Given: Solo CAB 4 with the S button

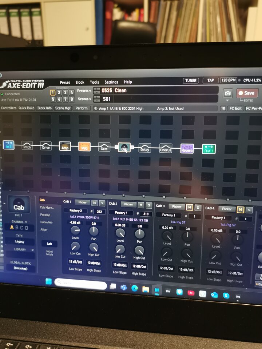Looking at the screenshot, I should point(249,210).
